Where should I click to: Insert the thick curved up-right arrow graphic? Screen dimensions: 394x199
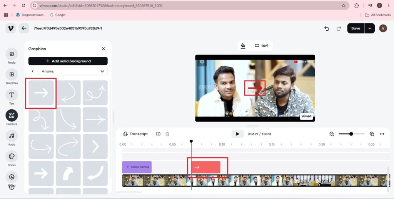(x=68, y=173)
